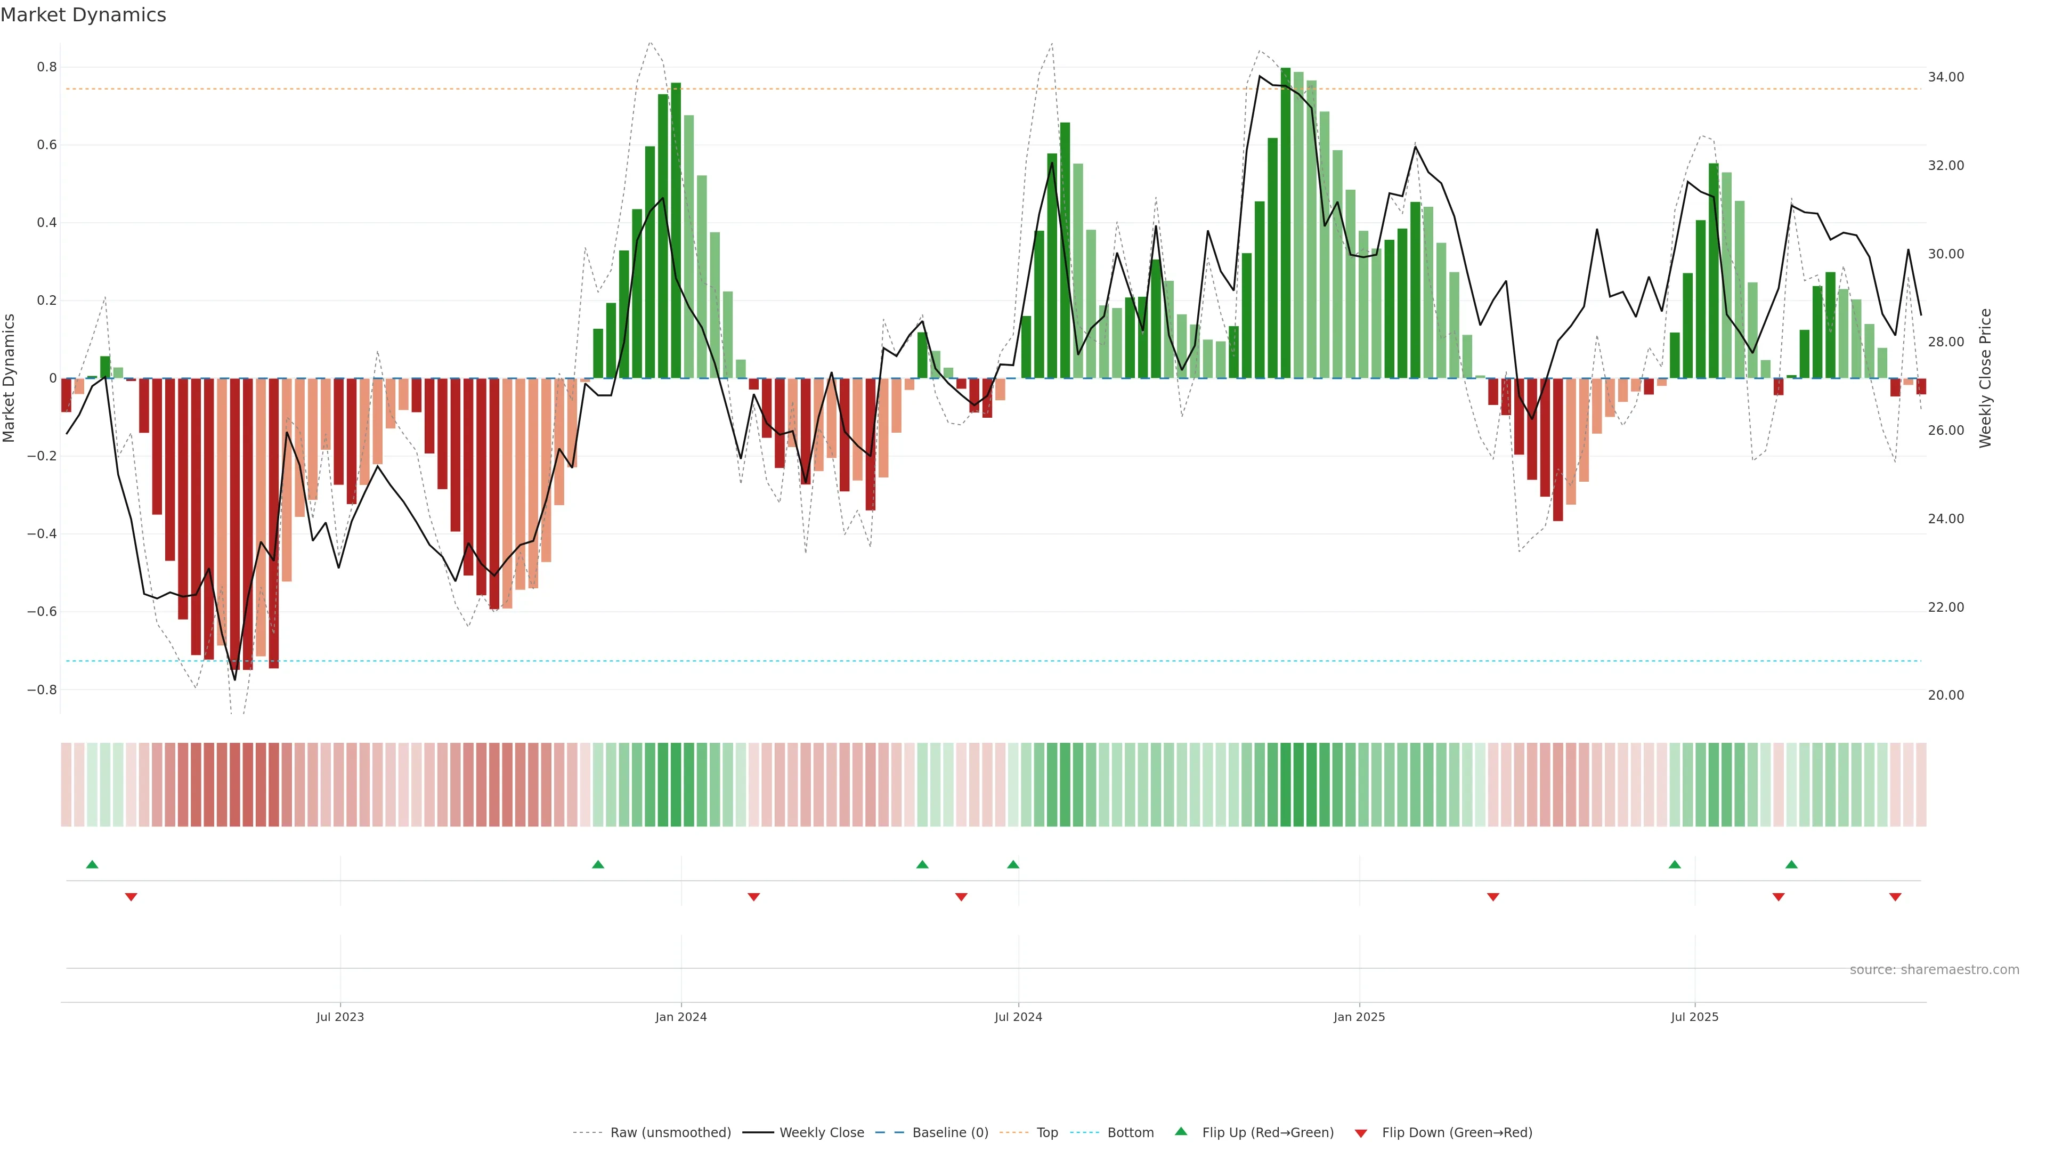2046x1151 pixels.
Task: Click the red Flip Down legend triangle
Action: click(x=1361, y=1133)
